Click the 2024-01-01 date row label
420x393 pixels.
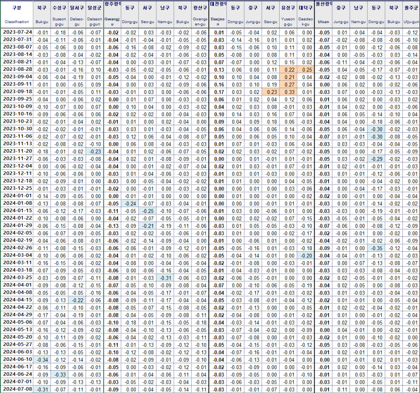tap(17, 196)
